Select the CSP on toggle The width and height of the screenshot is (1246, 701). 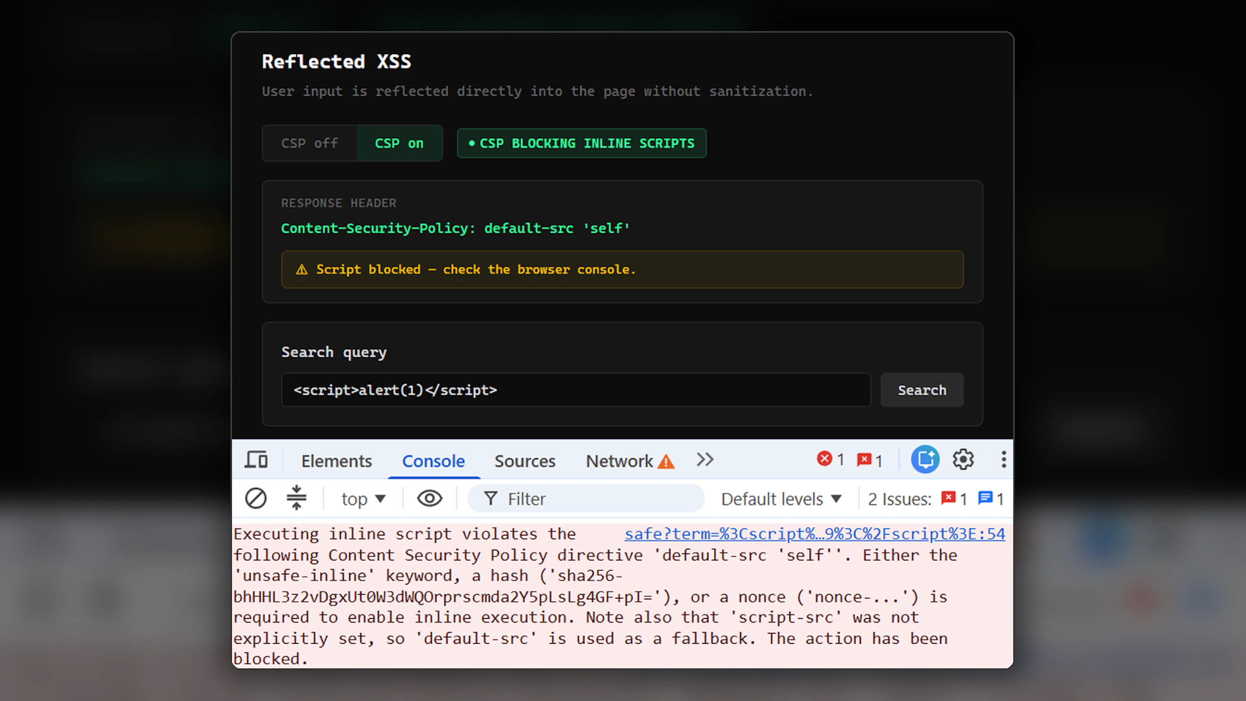pos(399,143)
